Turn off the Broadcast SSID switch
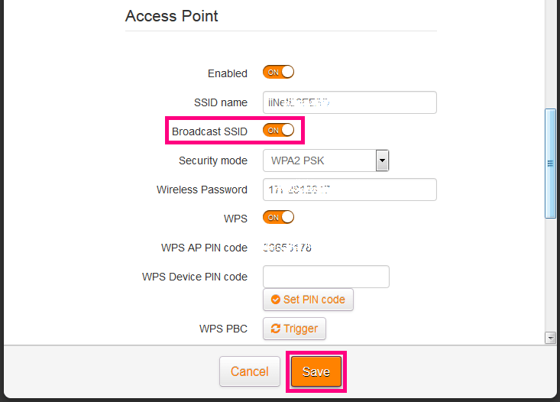Viewport: 560px width, 402px height. (278, 131)
